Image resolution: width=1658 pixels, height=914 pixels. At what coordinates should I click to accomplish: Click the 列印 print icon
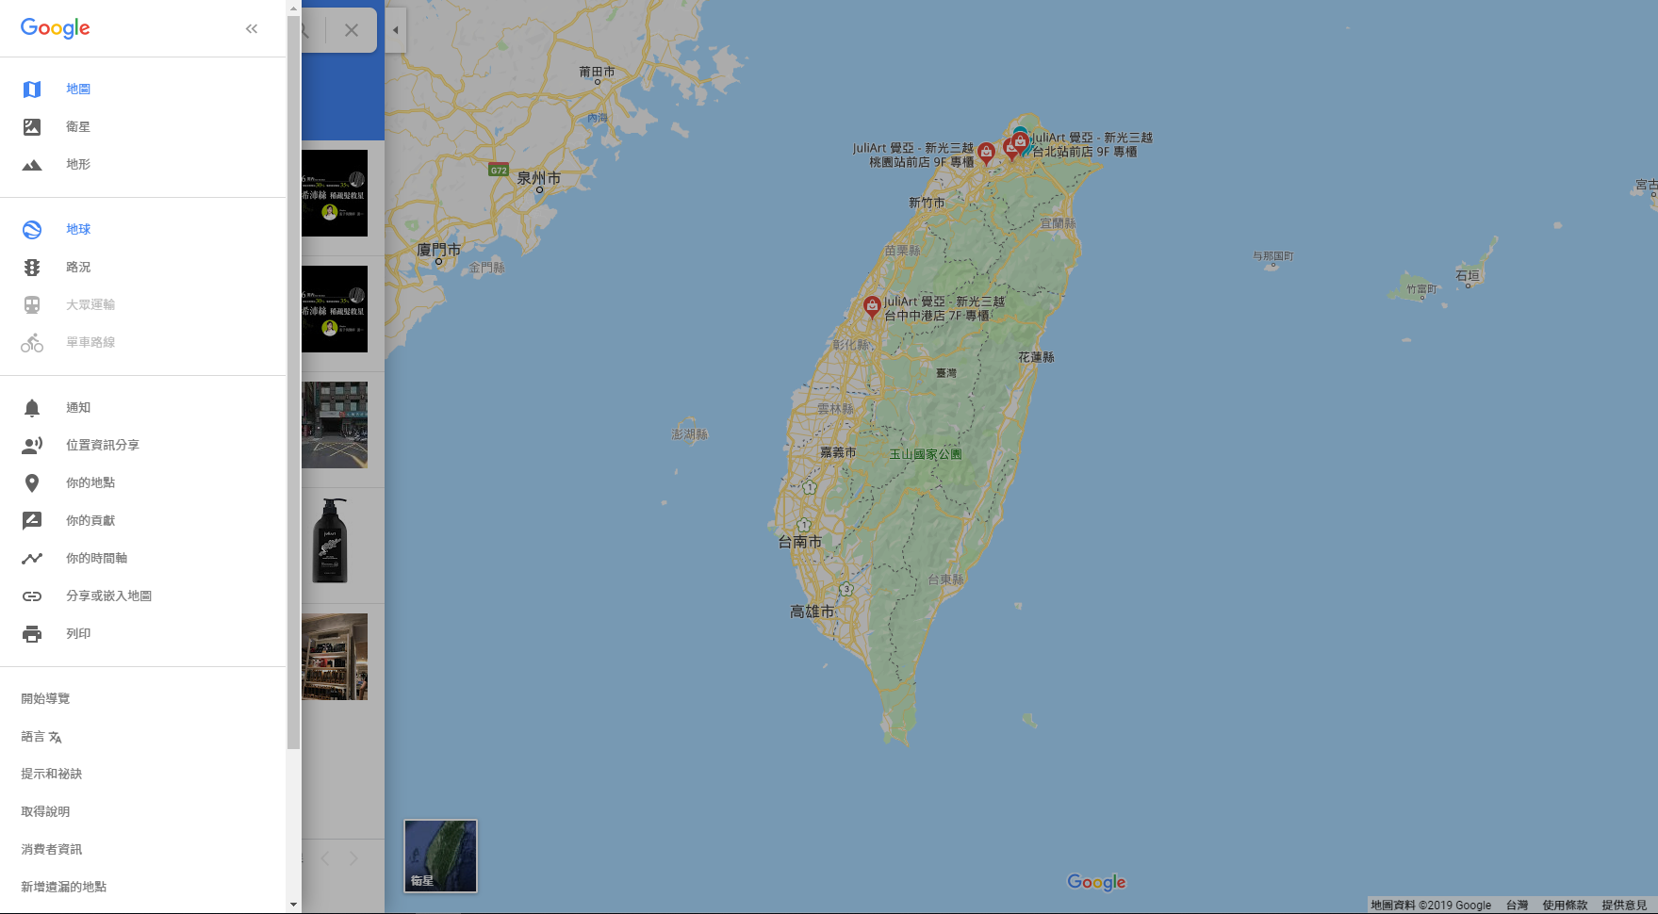click(x=32, y=634)
